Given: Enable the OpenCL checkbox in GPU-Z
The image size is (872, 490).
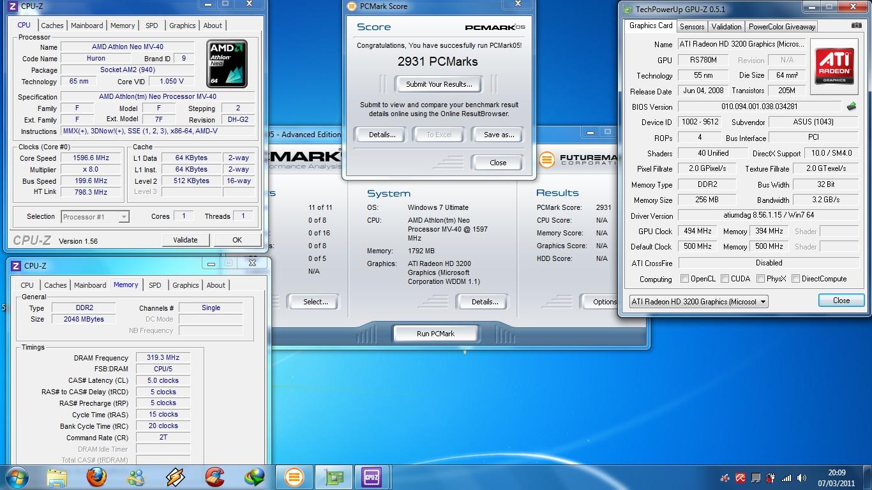Looking at the screenshot, I should (x=684, y=279).
